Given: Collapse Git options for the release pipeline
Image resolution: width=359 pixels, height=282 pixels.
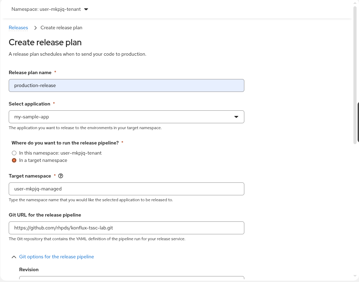Looking at the screenshot, I should click(53, 257).
